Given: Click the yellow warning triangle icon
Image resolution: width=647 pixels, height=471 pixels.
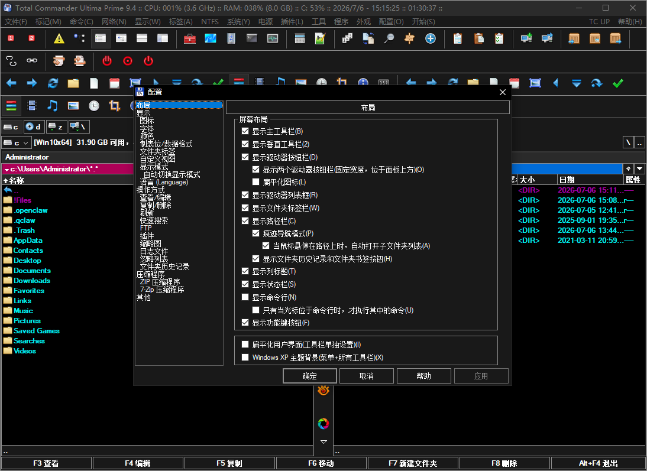Looking at the screenshot, I should [59, 38].
